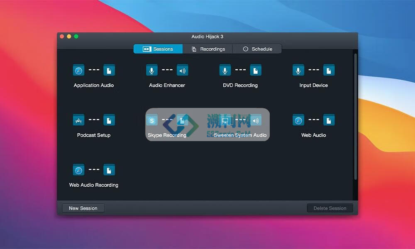Click the system audio monitor icon in Sweeten System Audio
The width and height of the screenshot is (415, 249).
(225, 120)
